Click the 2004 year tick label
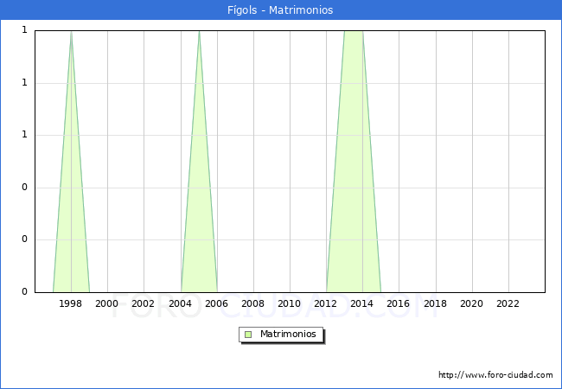 click(180, 303)
